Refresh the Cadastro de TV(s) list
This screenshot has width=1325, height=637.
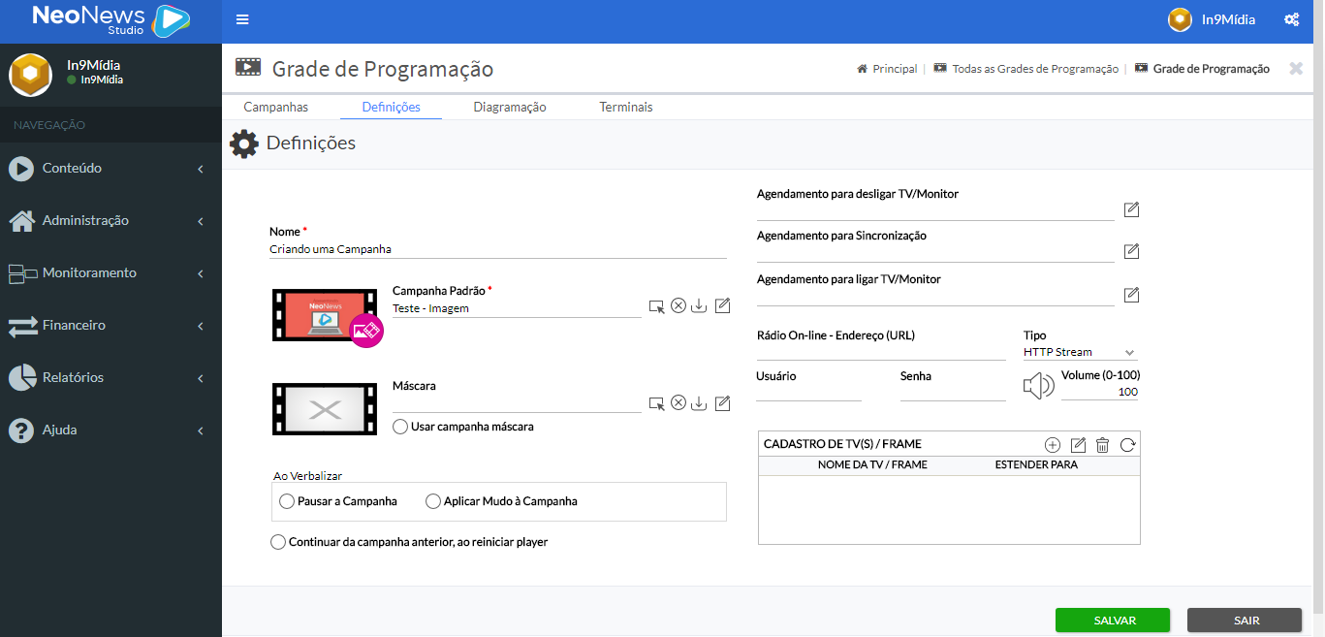tap(1126, 444)
